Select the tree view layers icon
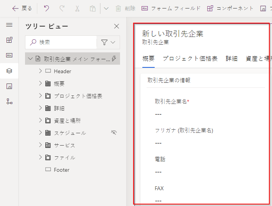This screenshot has width=272, height=206. (9, 71)
